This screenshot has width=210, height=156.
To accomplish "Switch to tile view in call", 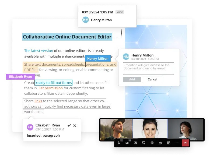I will coord(169,143).
